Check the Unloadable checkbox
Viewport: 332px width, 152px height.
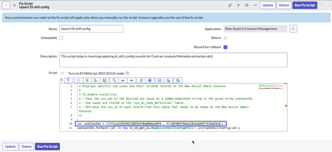[61, 38]
